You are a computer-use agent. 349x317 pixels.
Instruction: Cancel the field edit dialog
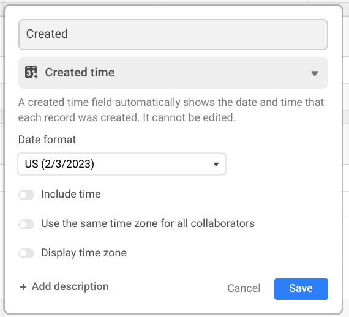pyautogui.click(x=244, y=288)
